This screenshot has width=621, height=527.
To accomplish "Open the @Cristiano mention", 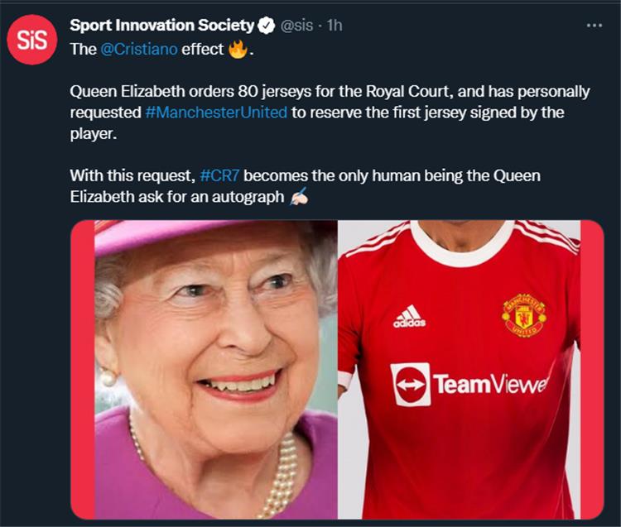I will click(138, 50).
